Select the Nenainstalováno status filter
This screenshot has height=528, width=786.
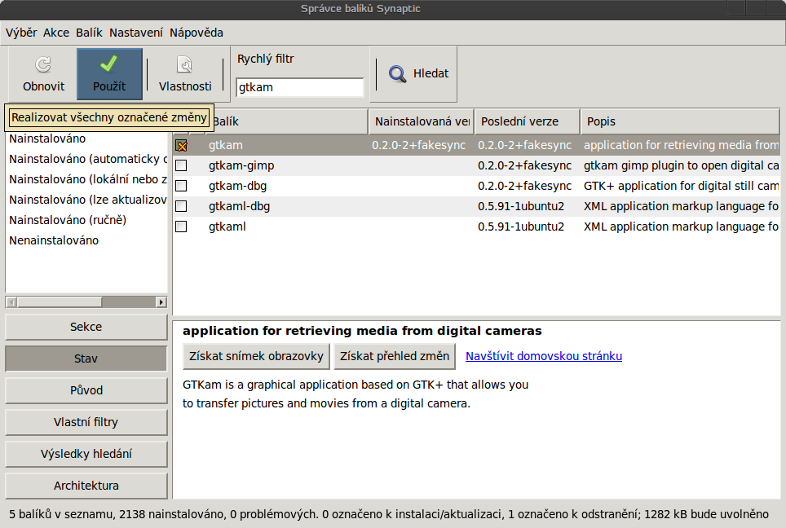coord(86,240)
